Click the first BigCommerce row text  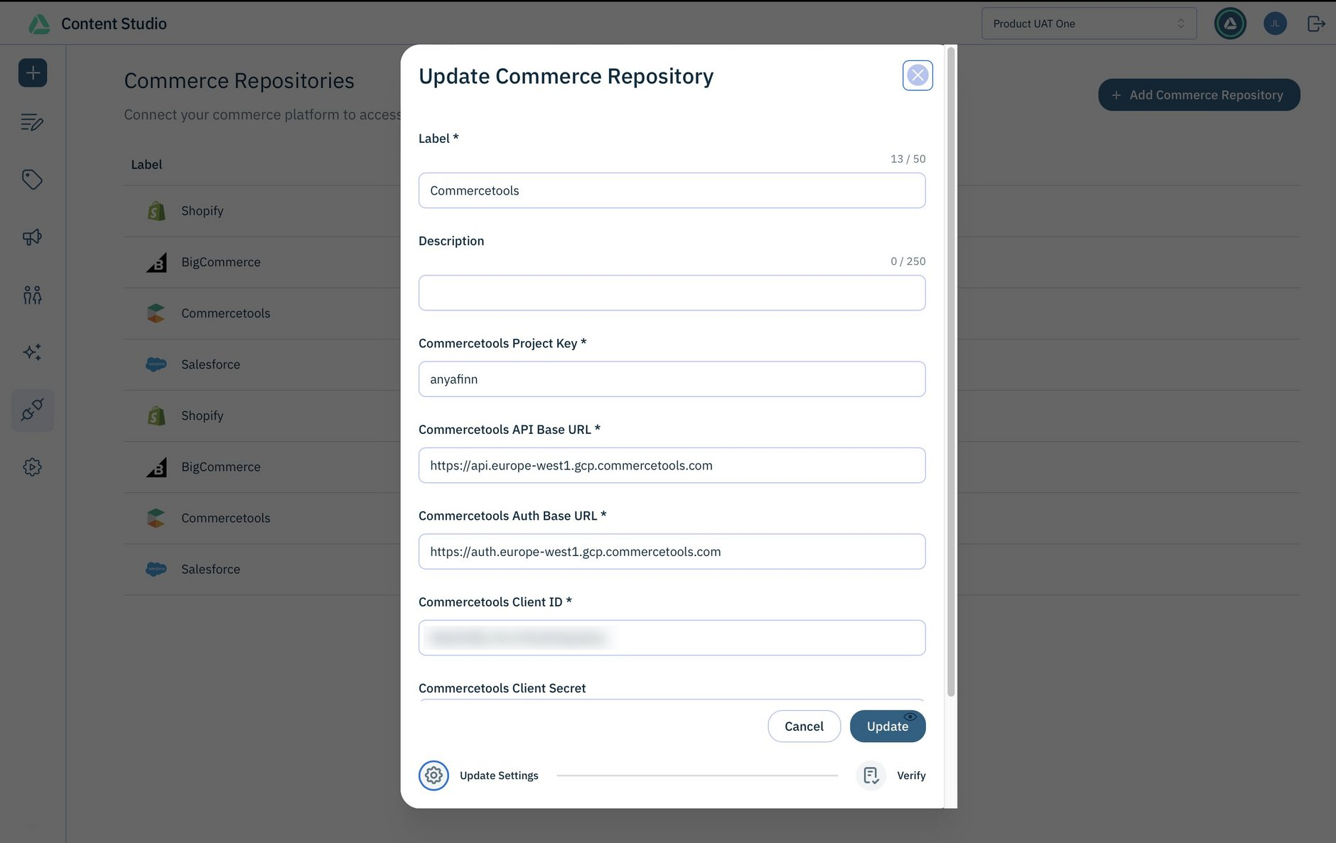(x=220, y=262)
